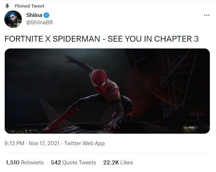The height and width of the screenshot is (172, 216).
Task: Click the blue verified badge next to Shiina
Action: click(x=47, y=15)
